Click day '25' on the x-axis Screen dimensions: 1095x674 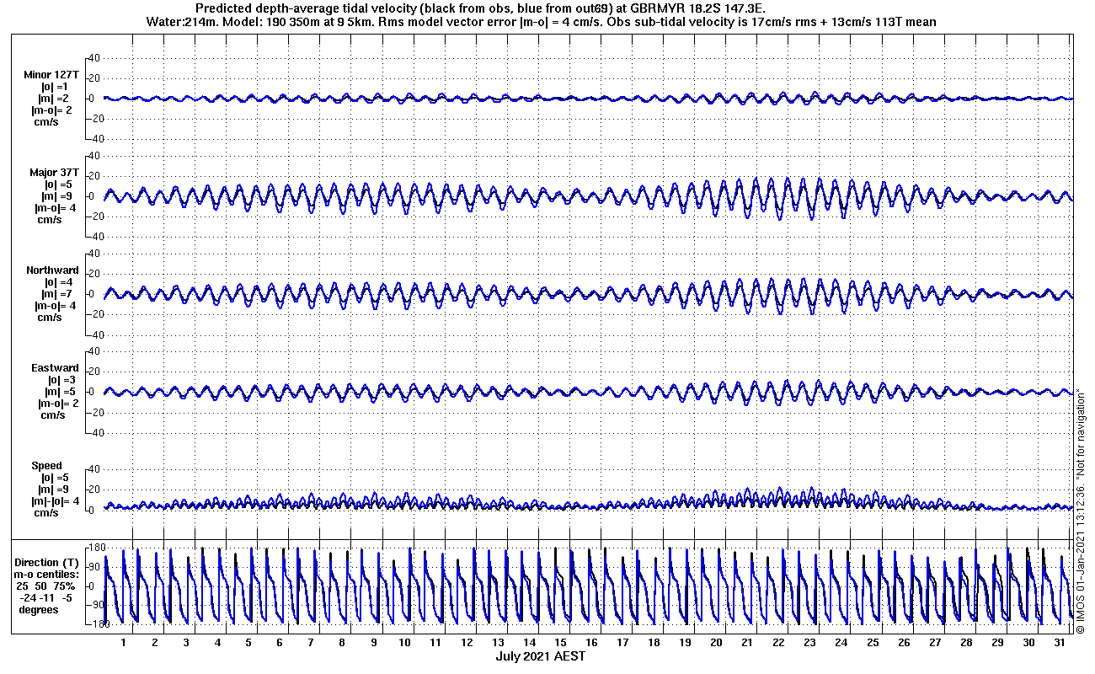click(x=872, y=643)
